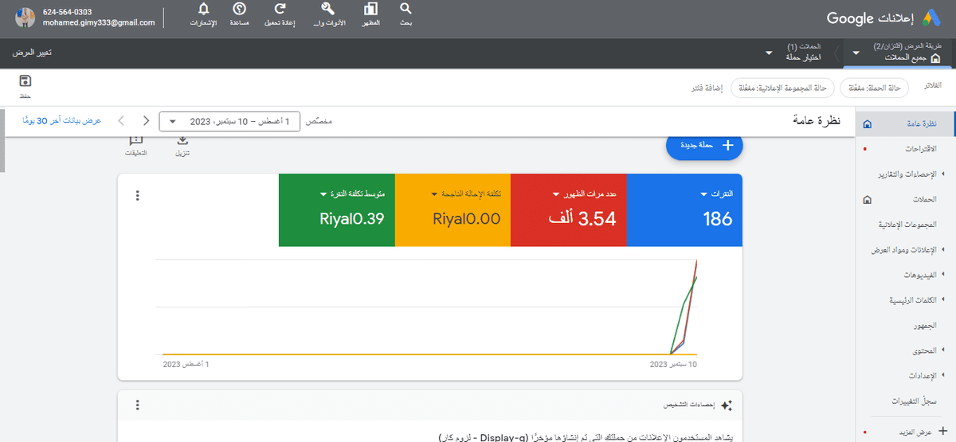Select Recommendations in the sidebar
Viewport: 956px width, 442px height.
coord(911,149)
